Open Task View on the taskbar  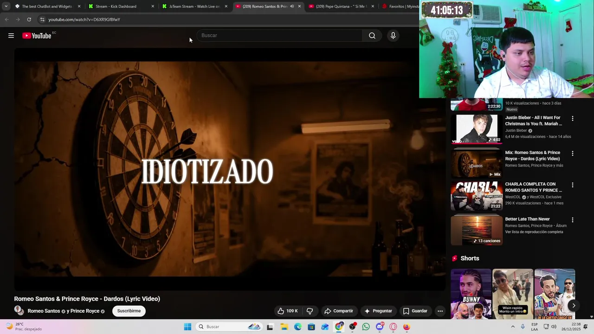[270, 327]
